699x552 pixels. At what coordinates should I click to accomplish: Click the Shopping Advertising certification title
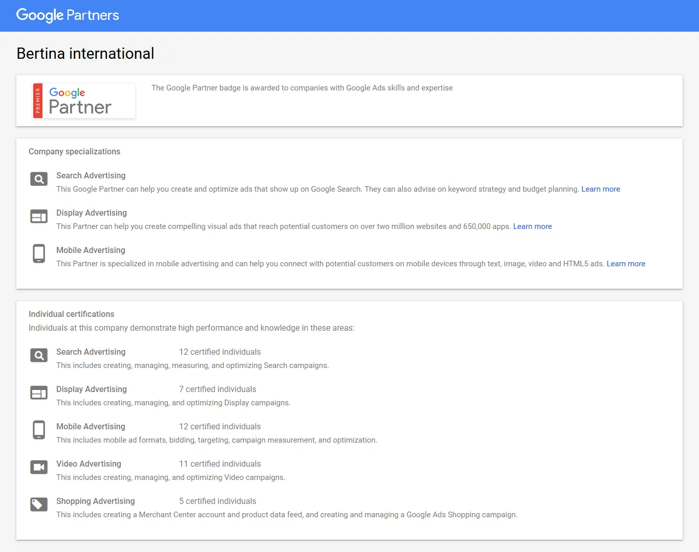pyautogui.click(x=95, y=501)
